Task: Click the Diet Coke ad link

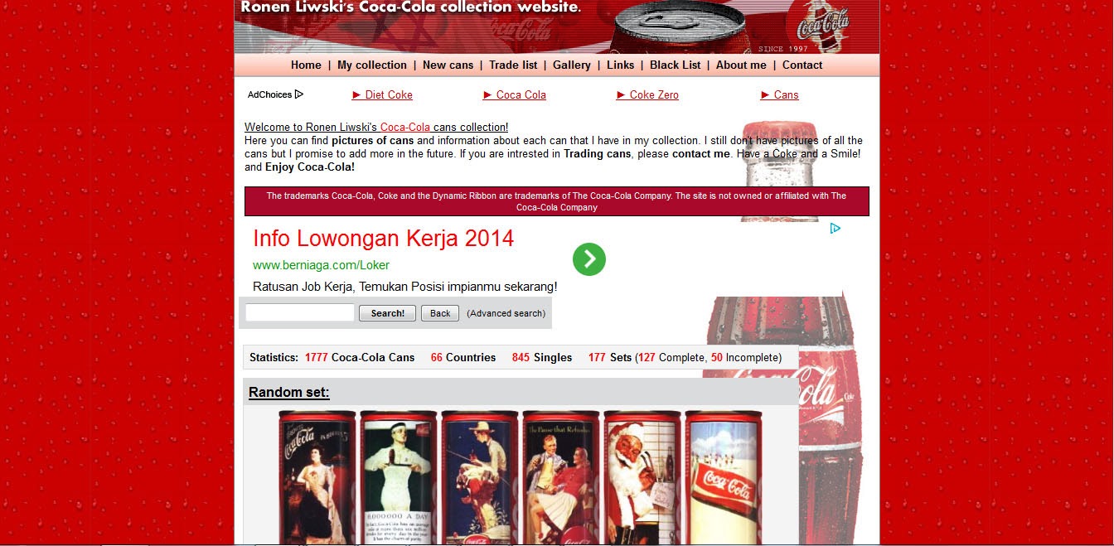Action: tap(388, 95)
